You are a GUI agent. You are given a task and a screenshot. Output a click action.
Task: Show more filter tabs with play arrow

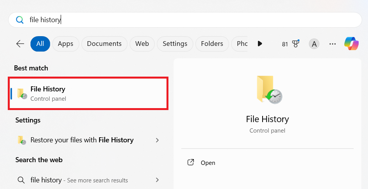pos(259,44)
